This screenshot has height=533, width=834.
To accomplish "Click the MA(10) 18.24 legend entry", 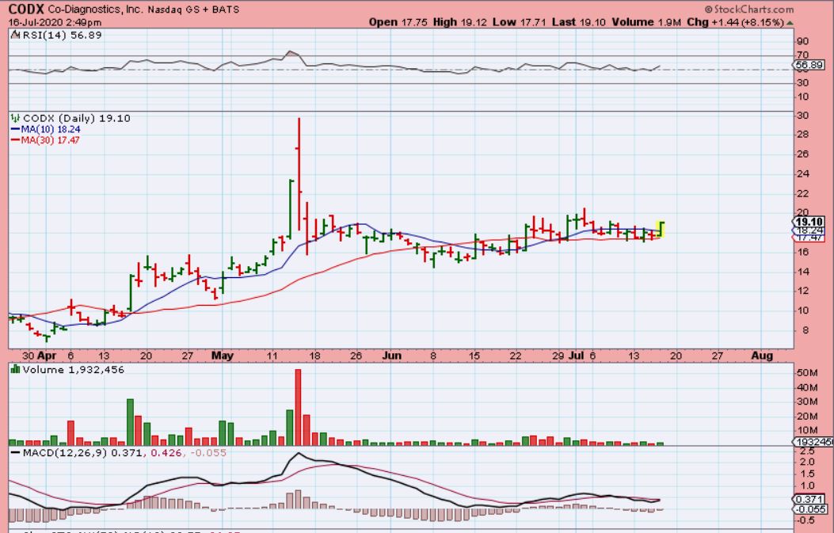I will (51, 129).
